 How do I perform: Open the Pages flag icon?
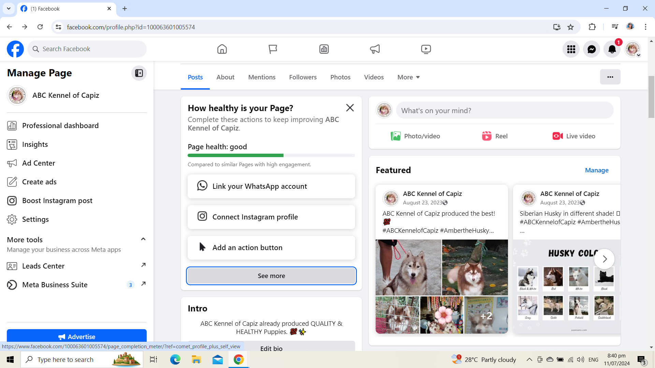pos(273,49)
